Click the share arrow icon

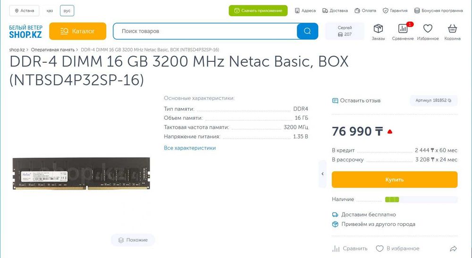click(453, 249)
